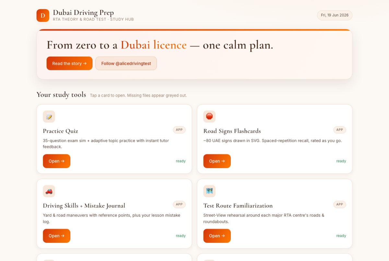The height and width of the screenshot is (261, 389).
Task: Click the Road Signs stop-sign icon
Action: [x=209, y=117]
